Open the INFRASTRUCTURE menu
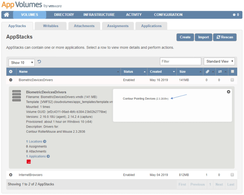 point(99,15)
